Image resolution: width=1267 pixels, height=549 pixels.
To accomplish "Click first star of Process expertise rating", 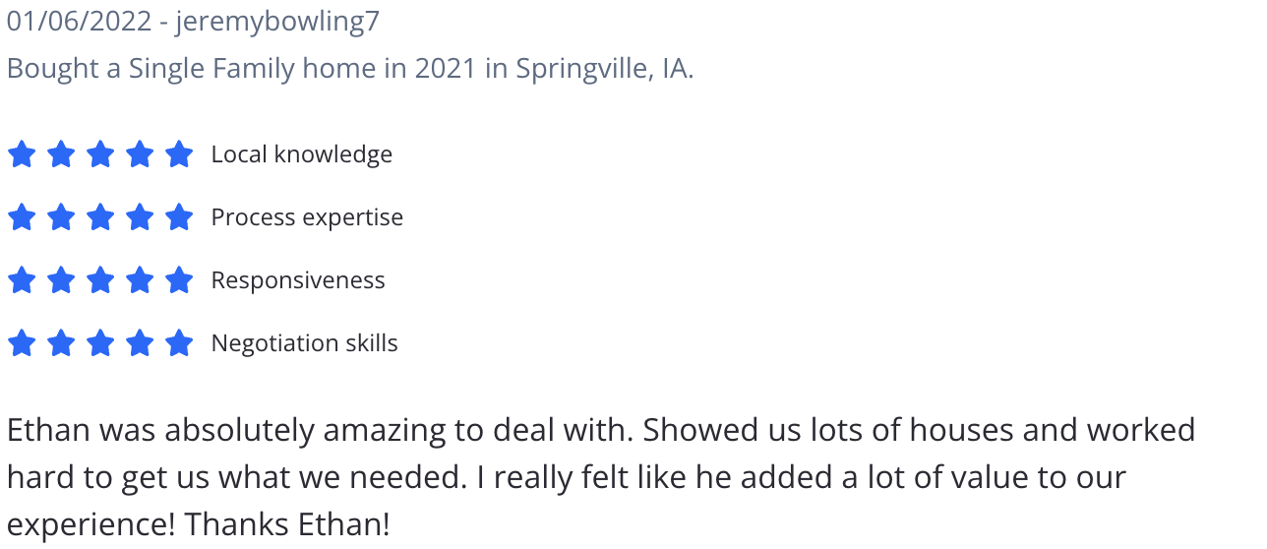I will pyautogui.click(x=22, y=217).
